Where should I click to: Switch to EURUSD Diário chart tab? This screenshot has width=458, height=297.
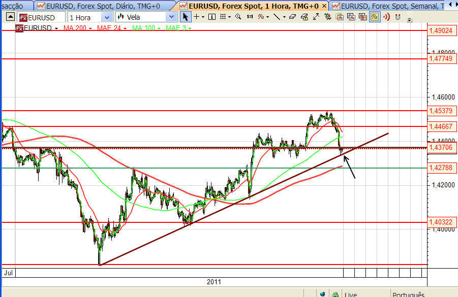pos(103,6)
